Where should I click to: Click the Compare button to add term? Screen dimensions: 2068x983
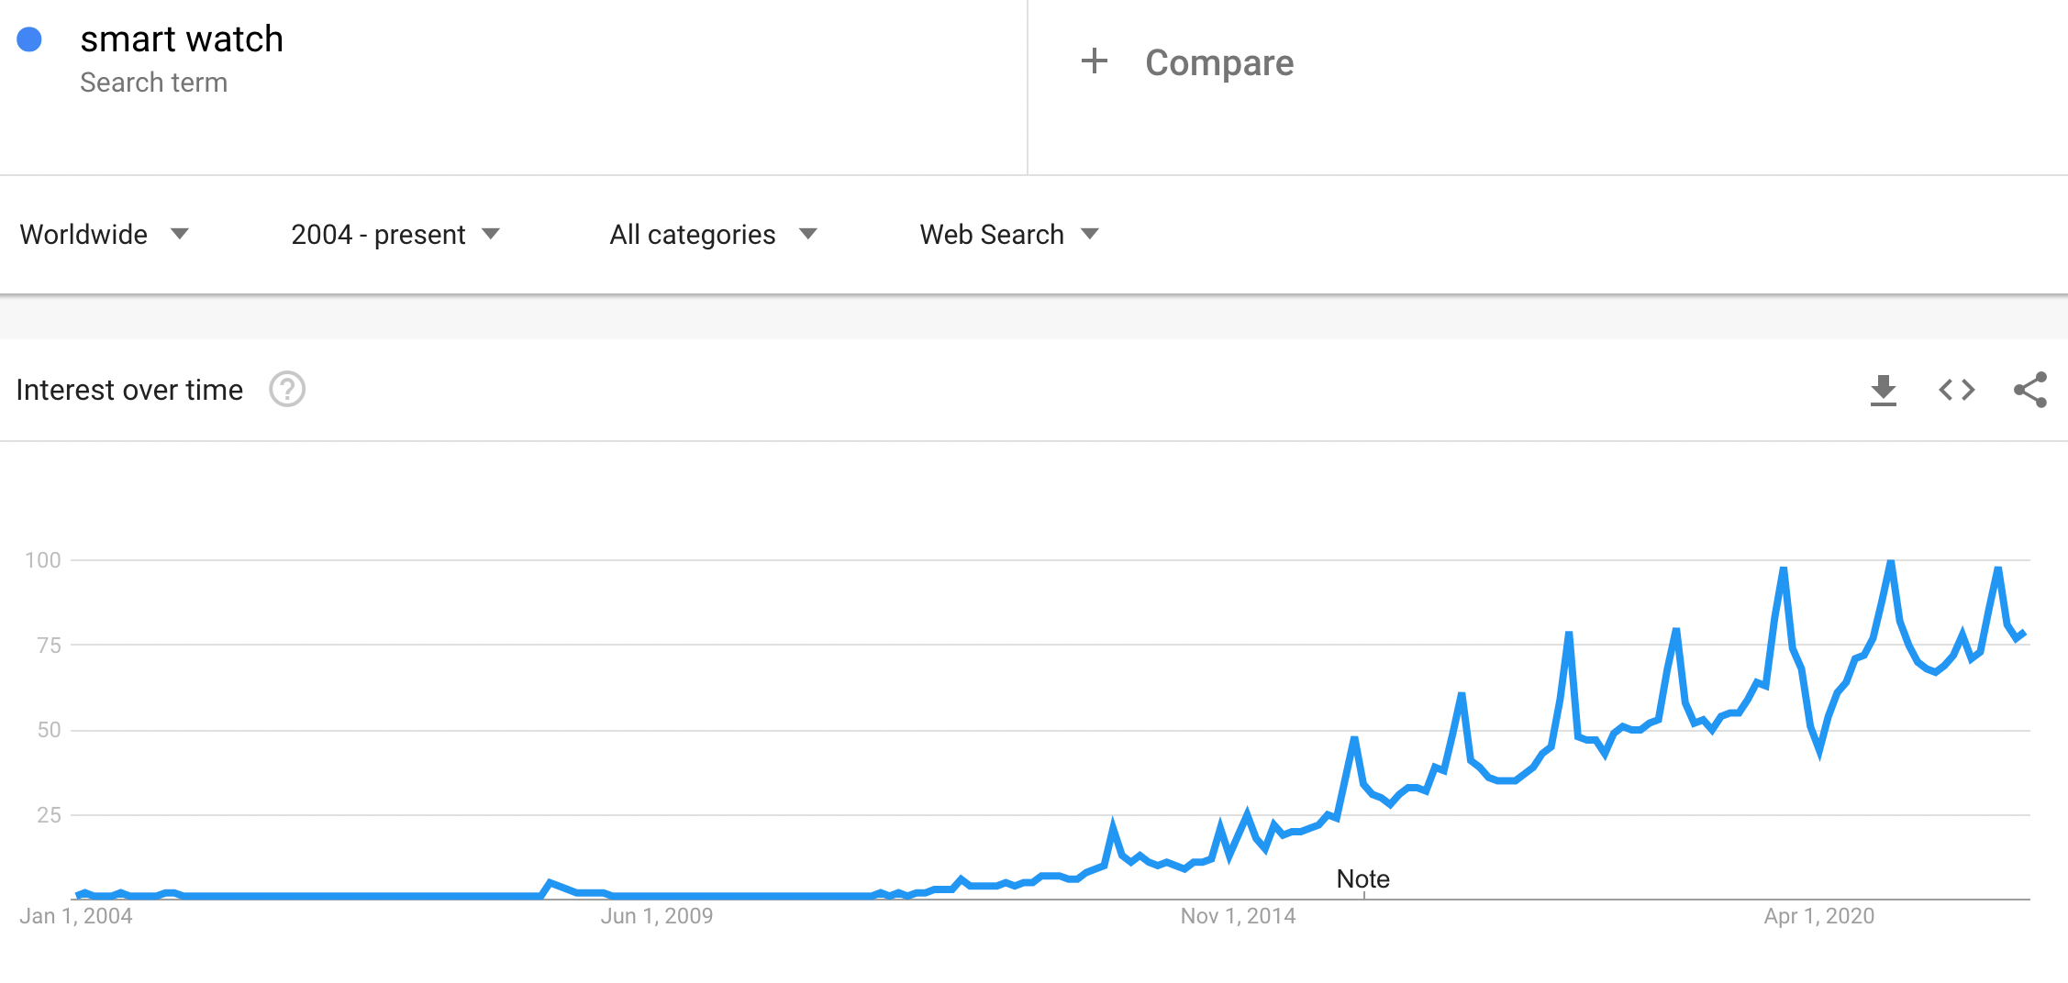point(1219,62)
